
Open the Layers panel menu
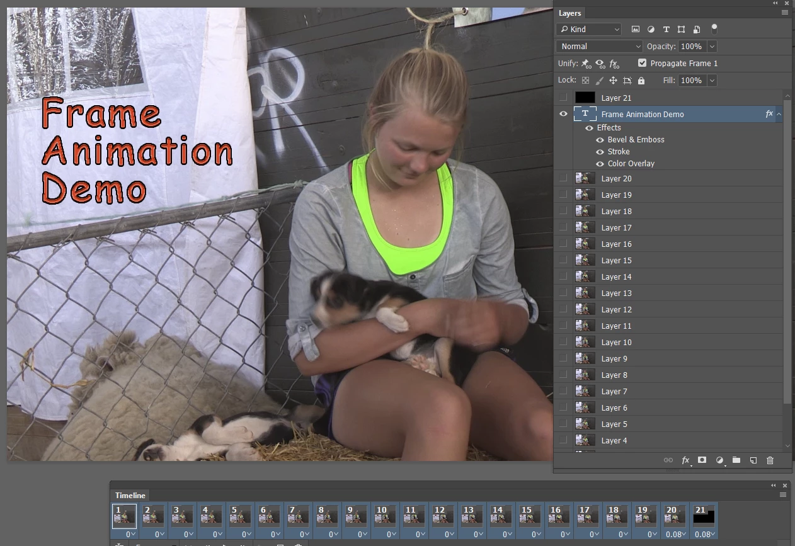point(785,12)
